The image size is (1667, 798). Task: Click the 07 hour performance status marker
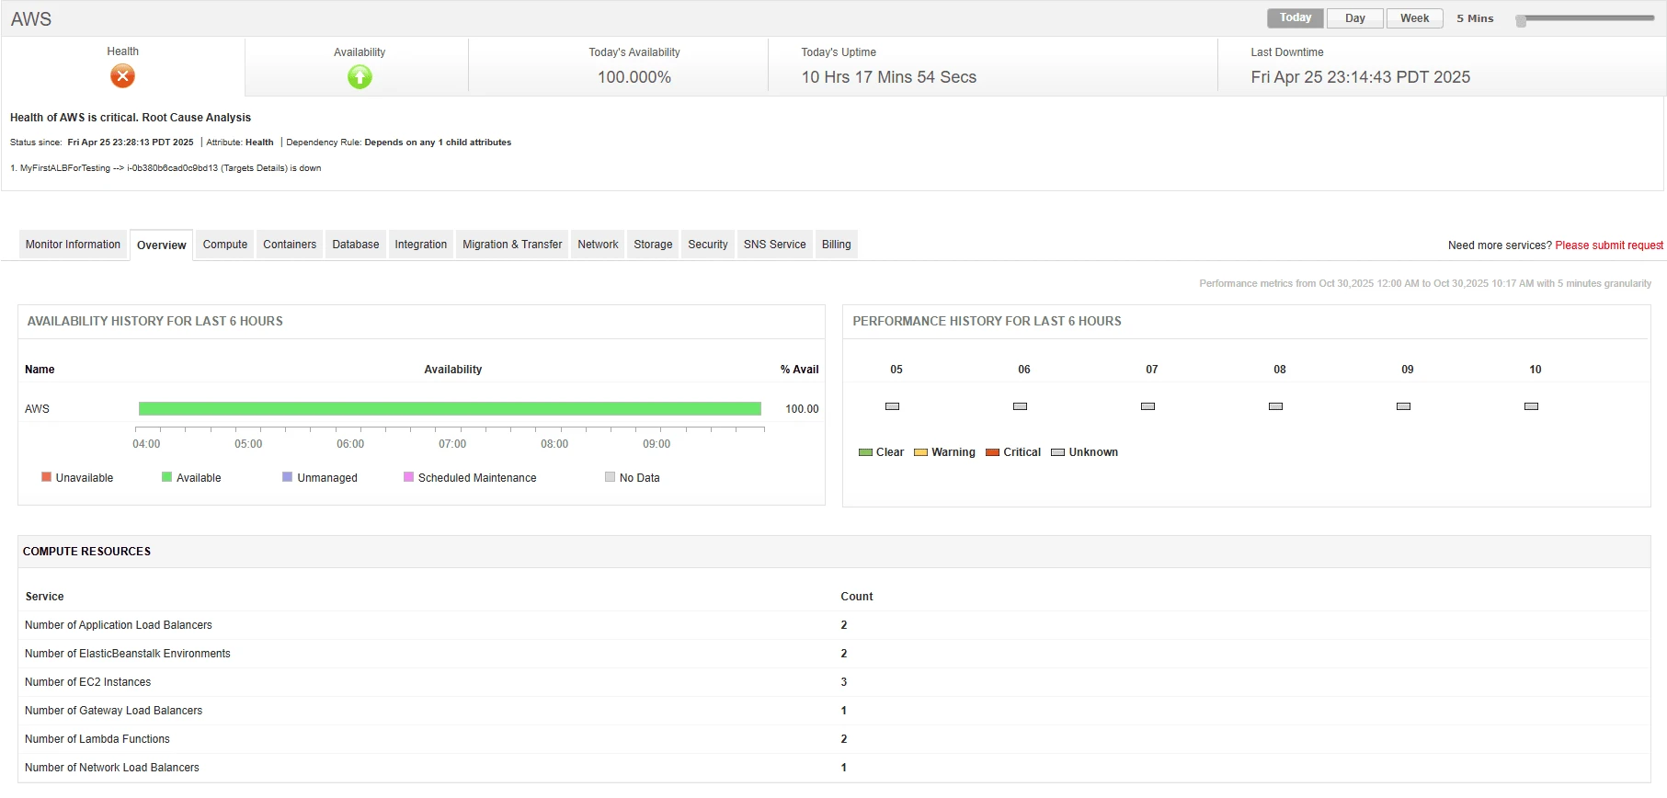coord(1147,406)
